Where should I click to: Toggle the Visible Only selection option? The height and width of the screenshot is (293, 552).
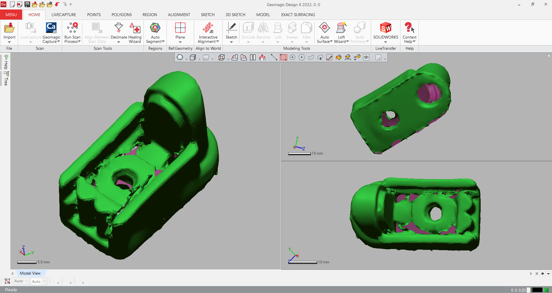click(x=366, y=58)
